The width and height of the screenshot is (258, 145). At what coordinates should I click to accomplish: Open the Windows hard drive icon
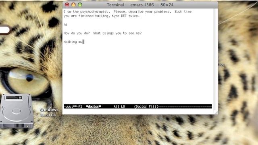(17, 111)
